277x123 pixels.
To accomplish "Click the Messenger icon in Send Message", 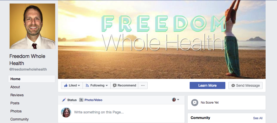I will pos(233,85).
